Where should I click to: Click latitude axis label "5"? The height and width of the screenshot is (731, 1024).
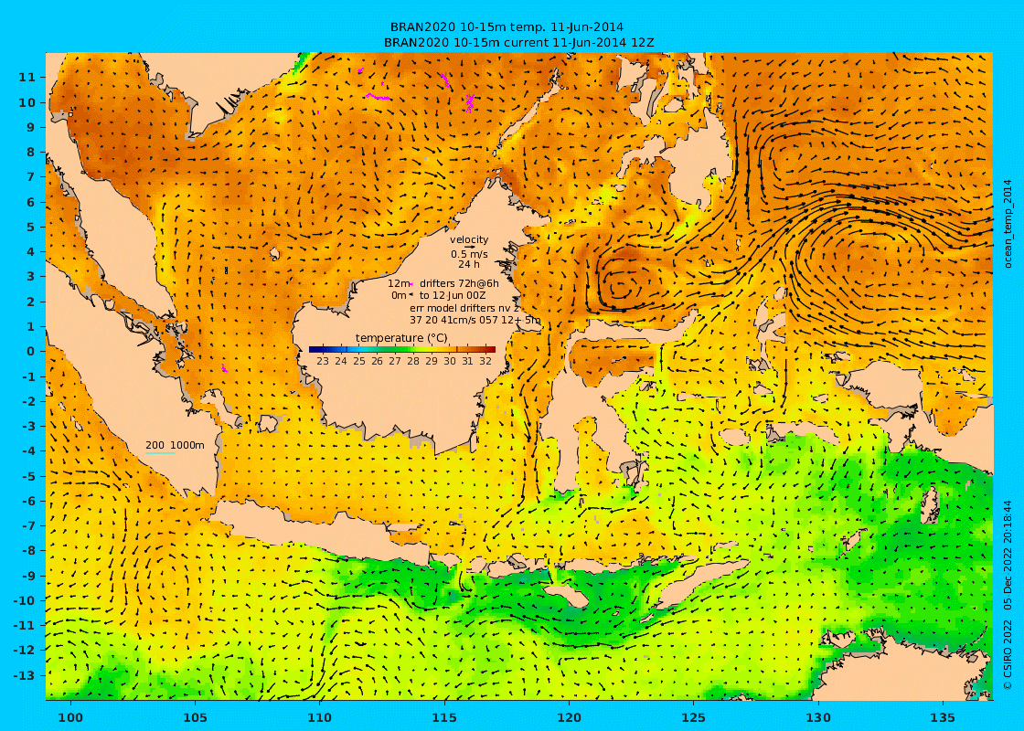click(31, 227)
